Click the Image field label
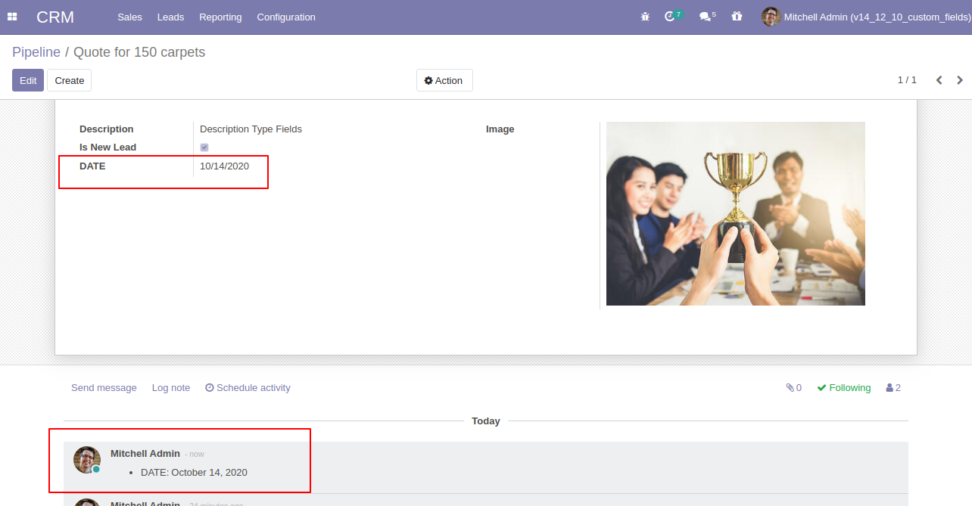This screenshot has width=972, height=506. (500, 129)
